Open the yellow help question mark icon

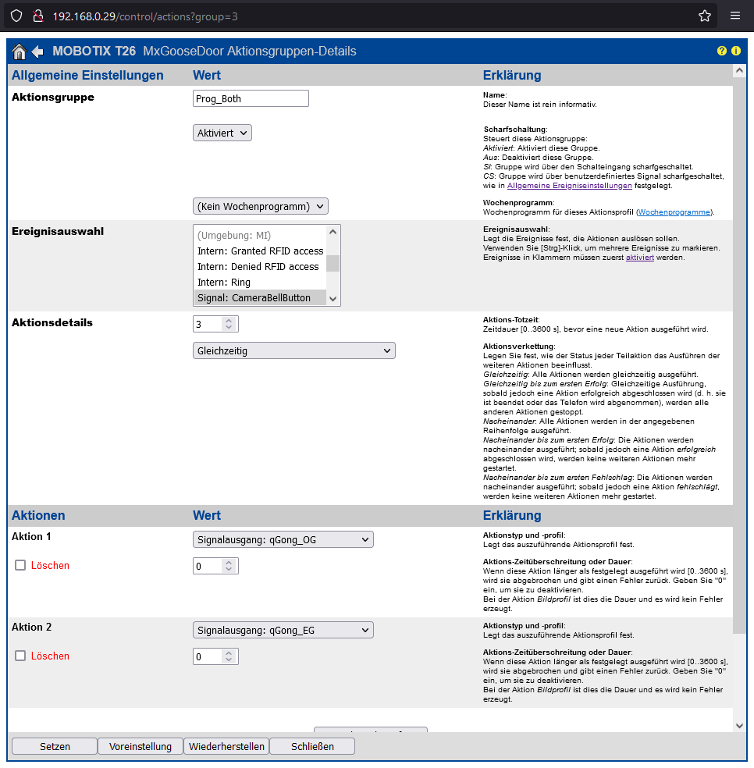coord(722,51)
